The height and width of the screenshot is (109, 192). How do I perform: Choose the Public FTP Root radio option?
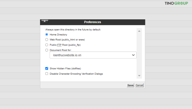tap(47, 45)
